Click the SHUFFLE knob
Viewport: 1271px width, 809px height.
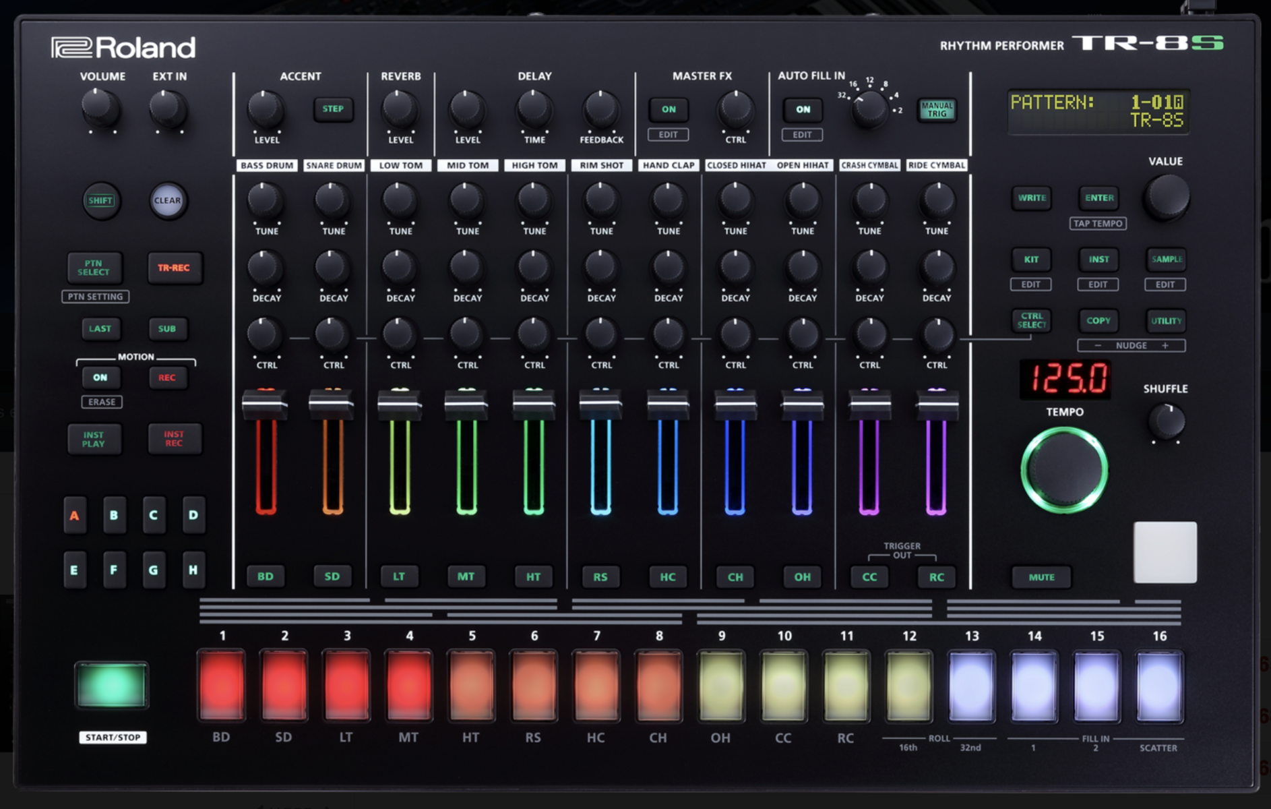pyautogui.click(x=1166, y=422)
